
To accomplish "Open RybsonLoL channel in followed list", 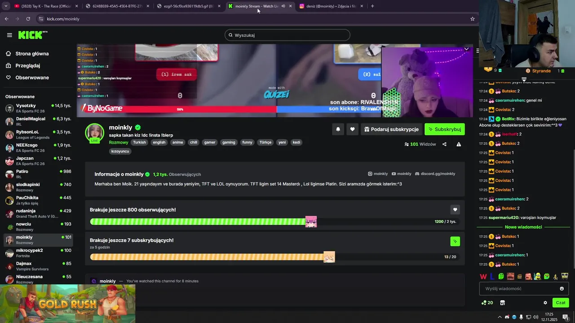I will [x=38, y=135].
